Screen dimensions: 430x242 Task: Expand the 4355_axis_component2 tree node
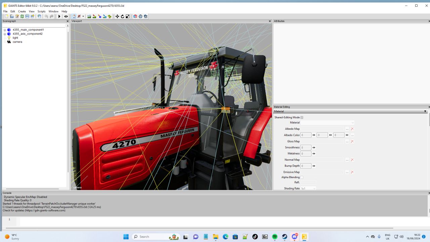pos(5,34)
